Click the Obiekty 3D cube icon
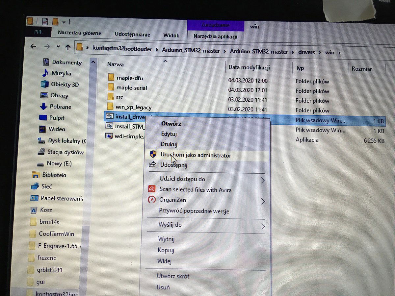Image resolution: width=395 pixels, height=296 pixels. pyautogui.click(x=44, y=84)
